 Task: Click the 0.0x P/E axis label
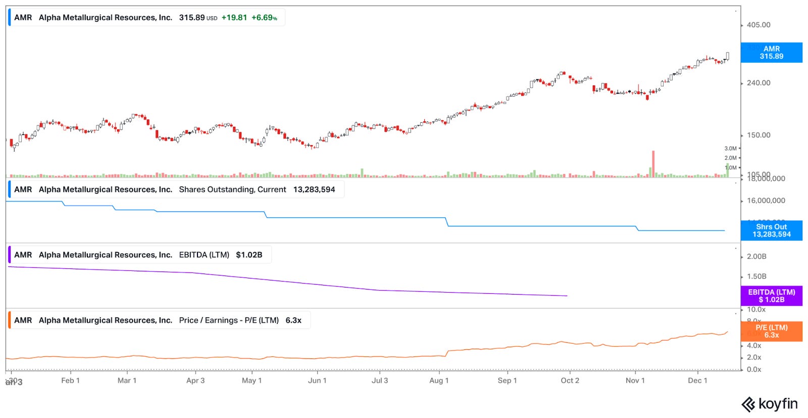pyautogui.click(x=754, y=369)
